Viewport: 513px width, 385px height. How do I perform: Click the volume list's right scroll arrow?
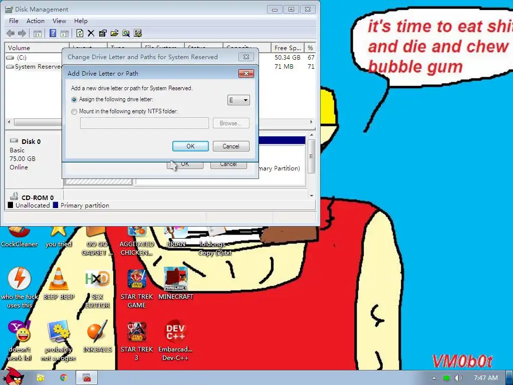pyautogui.click(x=312, y=122)
